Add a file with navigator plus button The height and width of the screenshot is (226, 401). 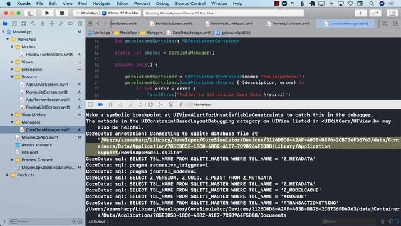point(4,222)
